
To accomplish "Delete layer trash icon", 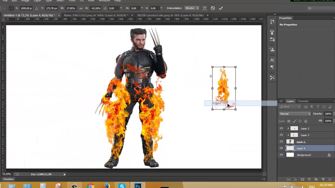I will click(330, 179).
